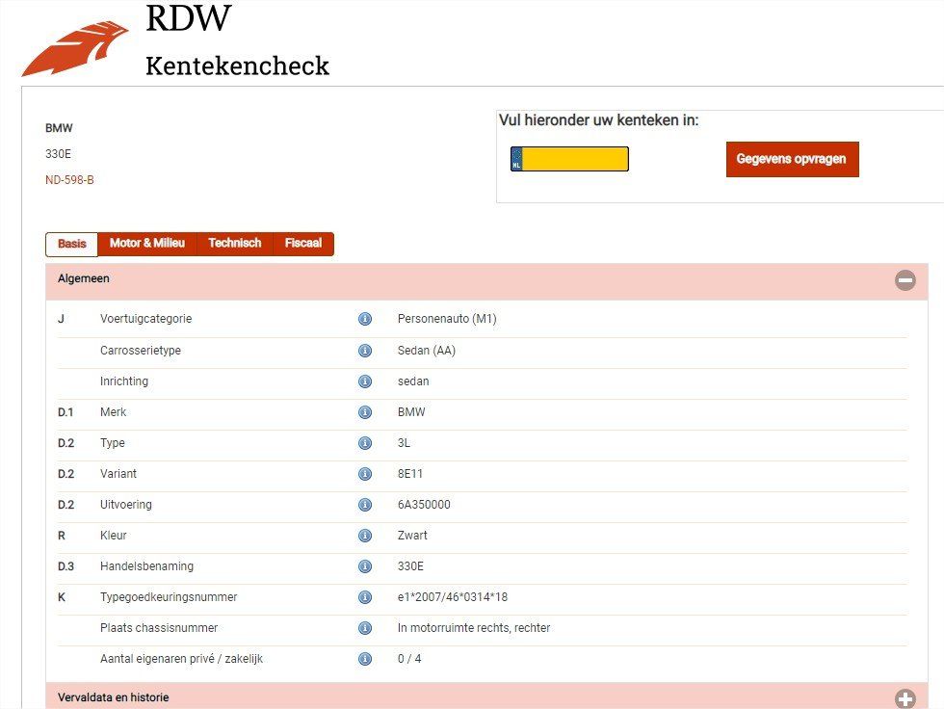Open info icon for Handelsbenaming

click(x=365, y=566)
